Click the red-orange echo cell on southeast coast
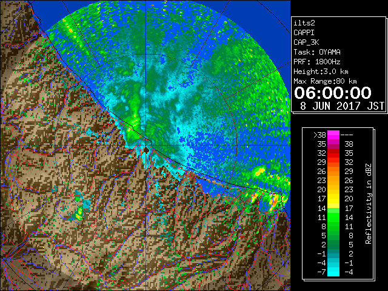The height and width of the screenshot is (291, 388). 275,201
